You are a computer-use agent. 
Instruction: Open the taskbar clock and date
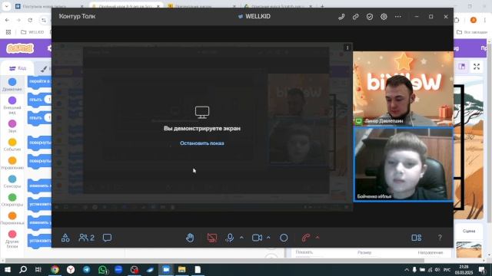464,270
